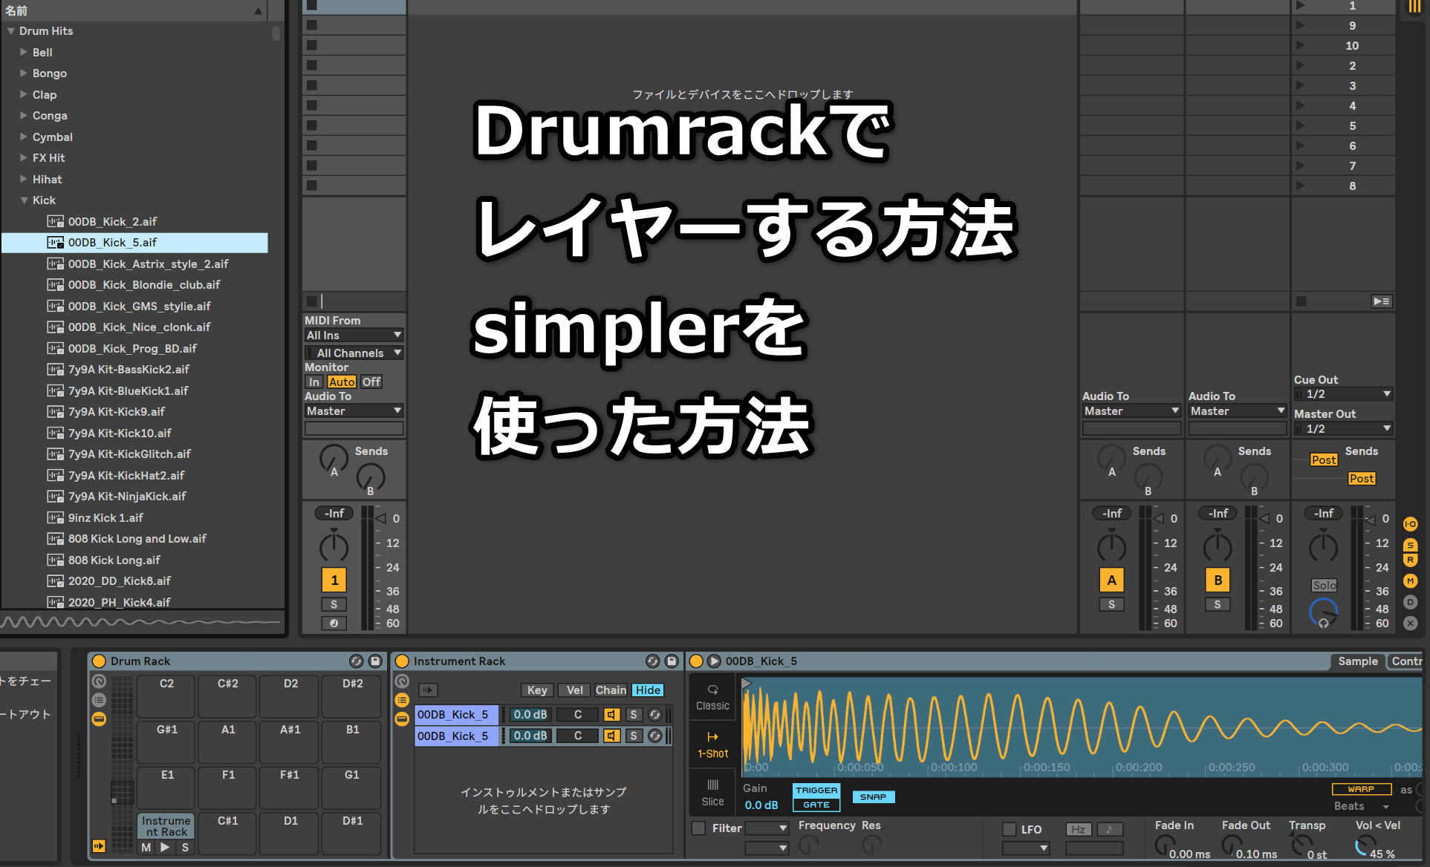Screen dimensions: 1430x867
Task: Save the Drum Rack preset
Action: tap(375, 661)
